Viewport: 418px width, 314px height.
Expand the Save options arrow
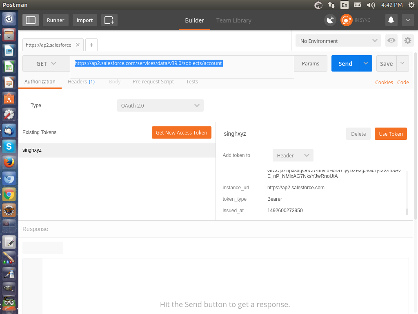[402, 63]
